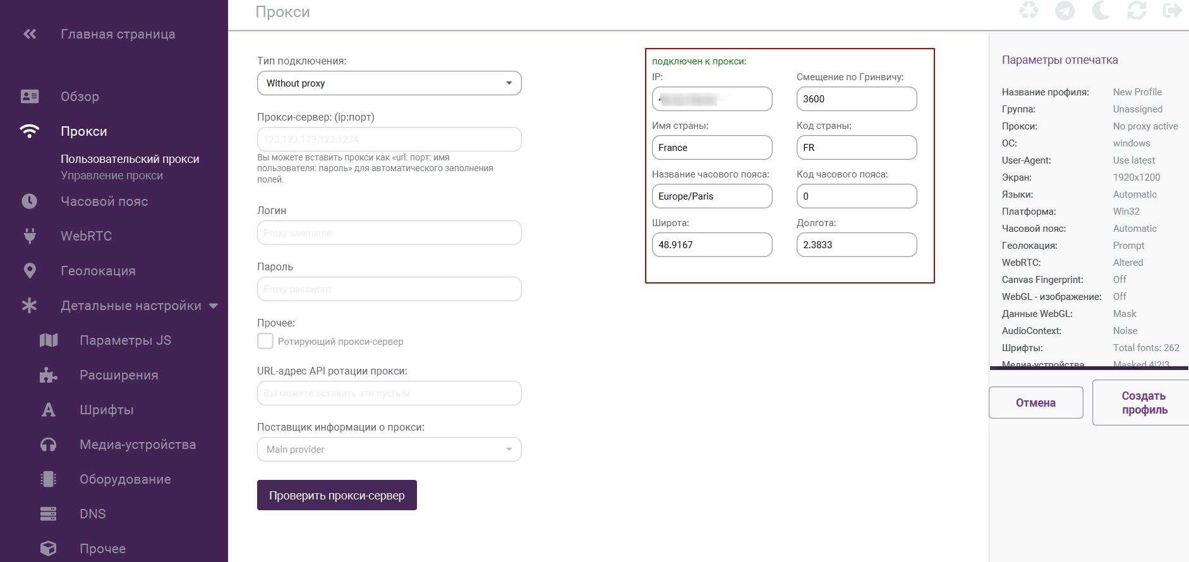Enable Ротирующий прокси-сервер checkbox
This screenshot has height=562, width=1189.
click(x=265, y=341)
